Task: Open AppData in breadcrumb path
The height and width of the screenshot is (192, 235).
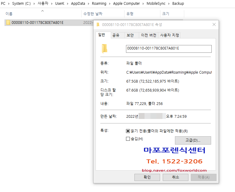Action: click(78, 4)
